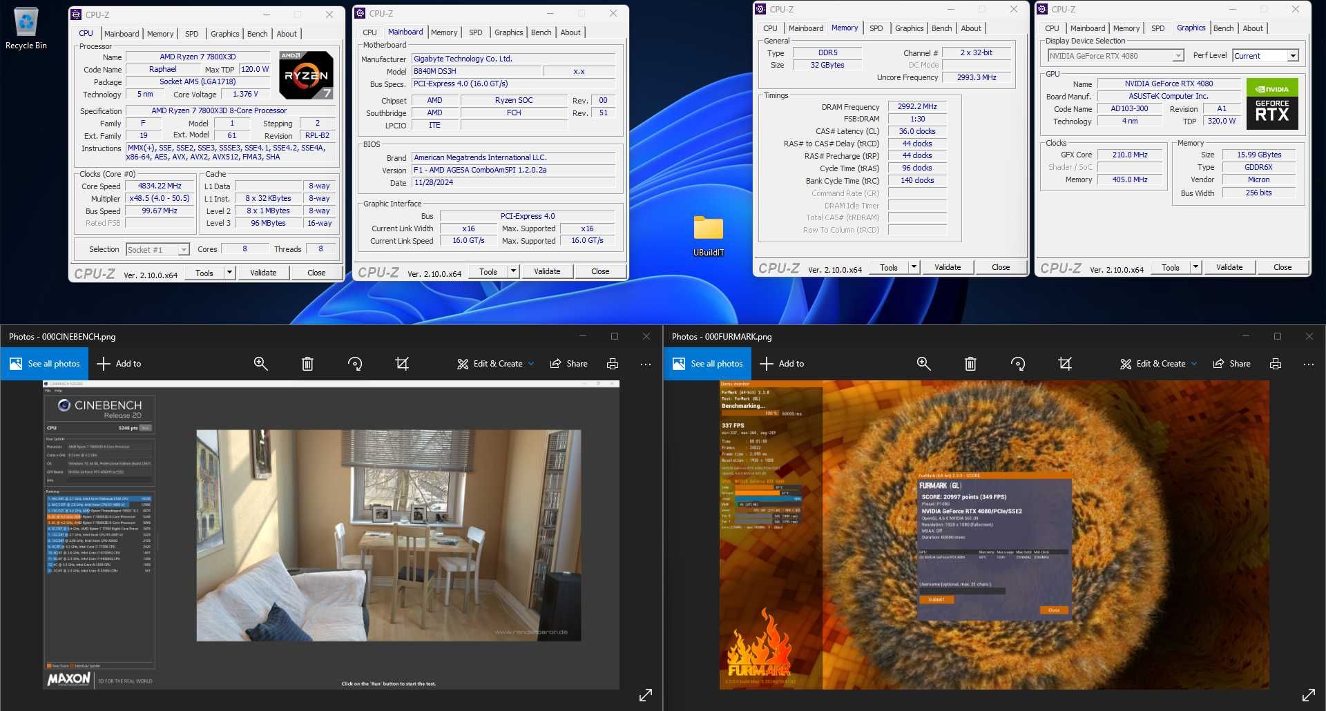
Task: Switch to CPU tab in Mainboard tab window
Action: pyautogui.click(x=370, y=32)
